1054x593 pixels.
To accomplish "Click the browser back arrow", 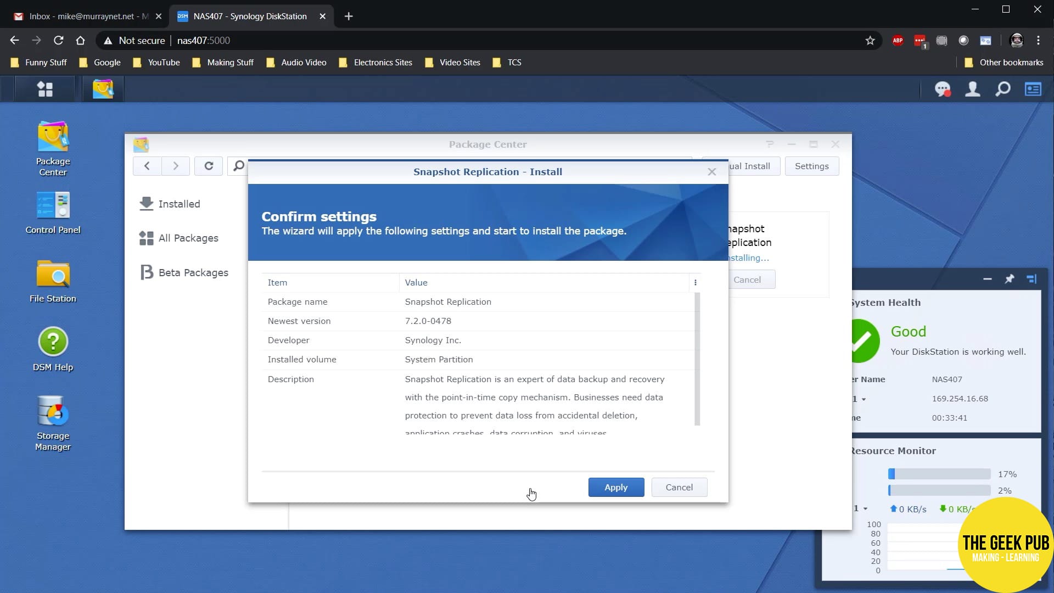I will pyautogui.click(x=15, y=41).
